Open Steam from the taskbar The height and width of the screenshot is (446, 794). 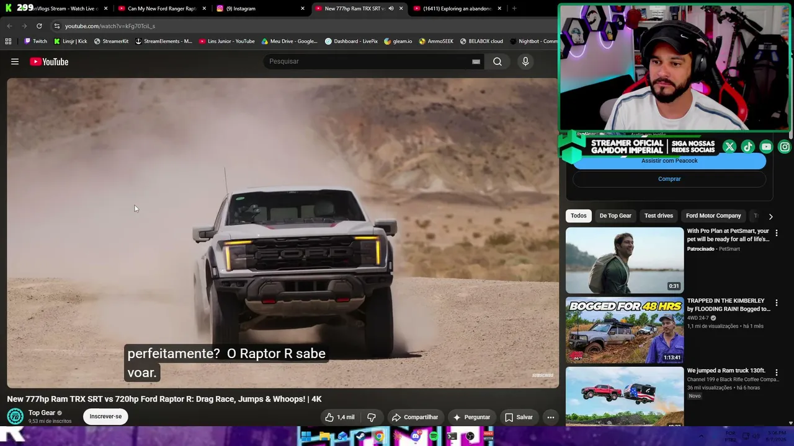360,436
